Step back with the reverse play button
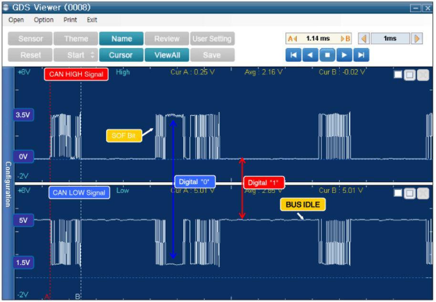Screen dimensions: 436x302 [x=311, y=55]
